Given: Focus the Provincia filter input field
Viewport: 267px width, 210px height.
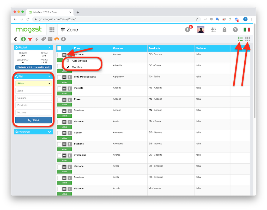Looking at the screenshot, I should [x=34, y=105].
